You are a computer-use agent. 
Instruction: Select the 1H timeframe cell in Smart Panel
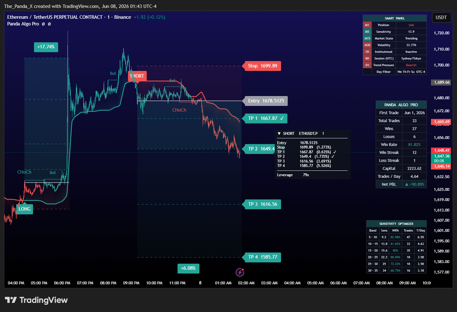[x=367, y=52]
